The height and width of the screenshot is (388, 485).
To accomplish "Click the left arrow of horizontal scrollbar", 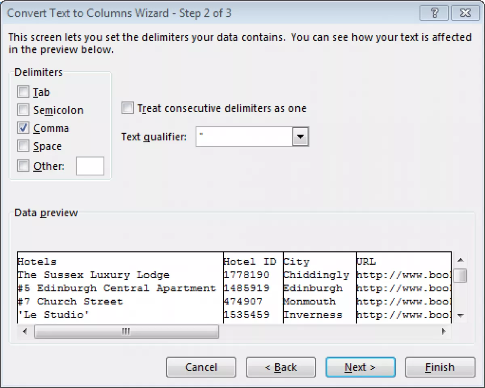I will [x=24, y=331].
